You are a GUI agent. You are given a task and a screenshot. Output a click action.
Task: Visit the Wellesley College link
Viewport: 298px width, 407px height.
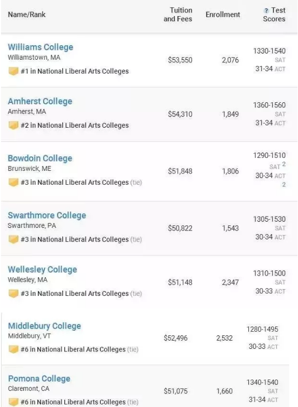click(x=42, y=269)
